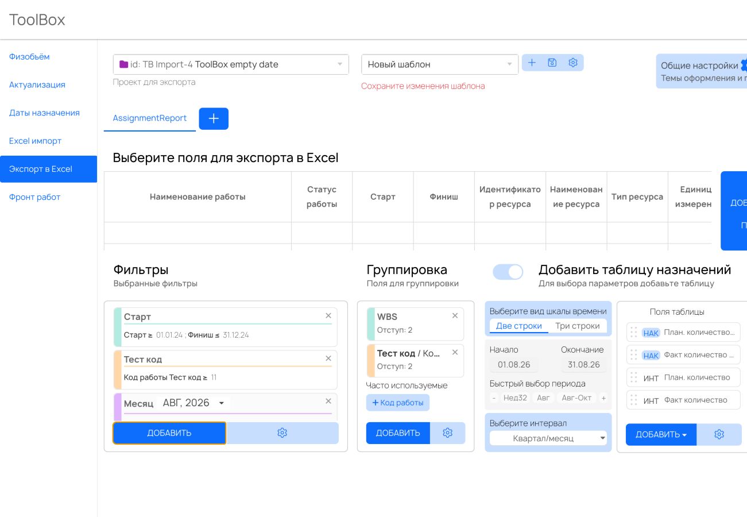Remove the Тест код filter
The image size is (747, 517).
(328, 358)
